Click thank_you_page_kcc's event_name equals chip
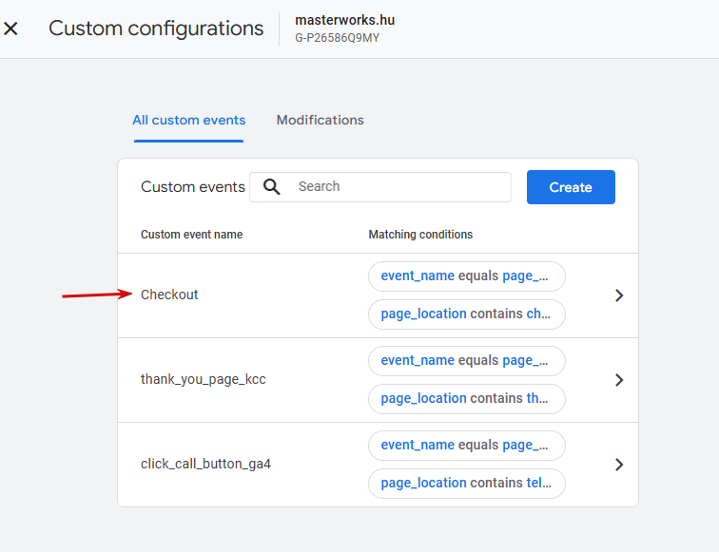719x552 pixels. [x=466, y=361]
